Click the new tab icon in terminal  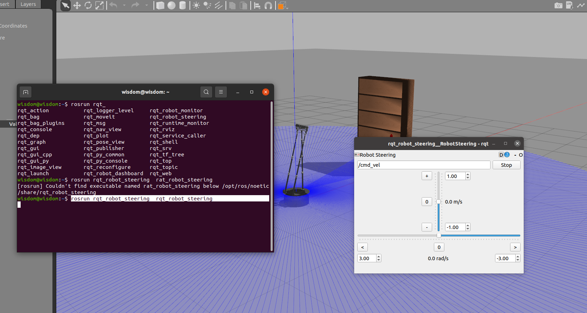[26, 92]
